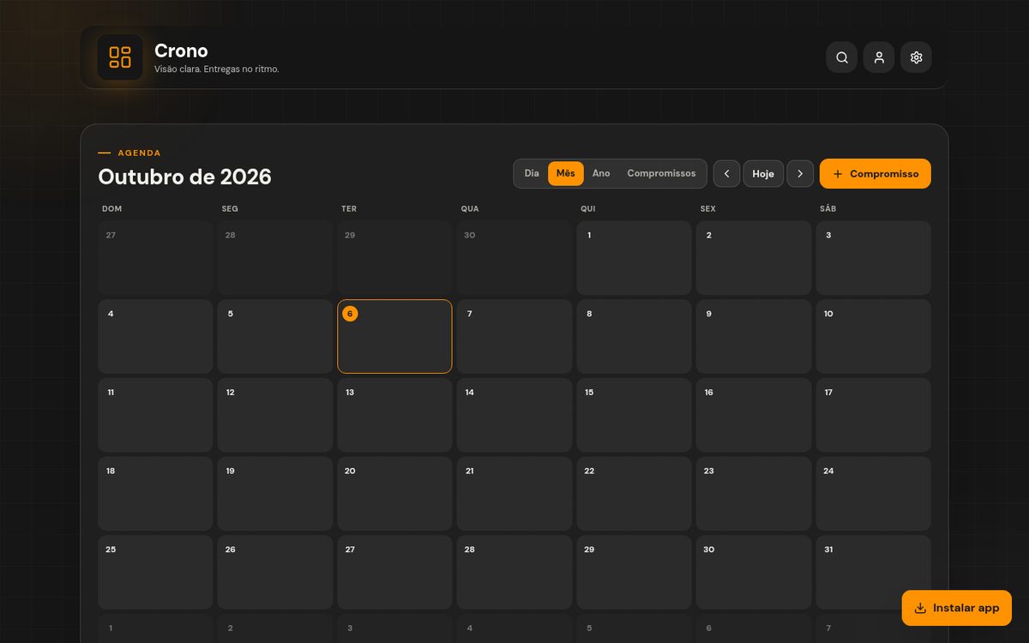Select the Mês view tab

click(566, 173)
